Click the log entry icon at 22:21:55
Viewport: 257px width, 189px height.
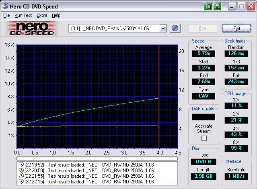(x=21, y=176)
